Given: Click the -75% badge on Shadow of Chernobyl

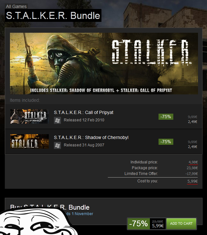Looking at the screenshot, I should tap(166, 142).
